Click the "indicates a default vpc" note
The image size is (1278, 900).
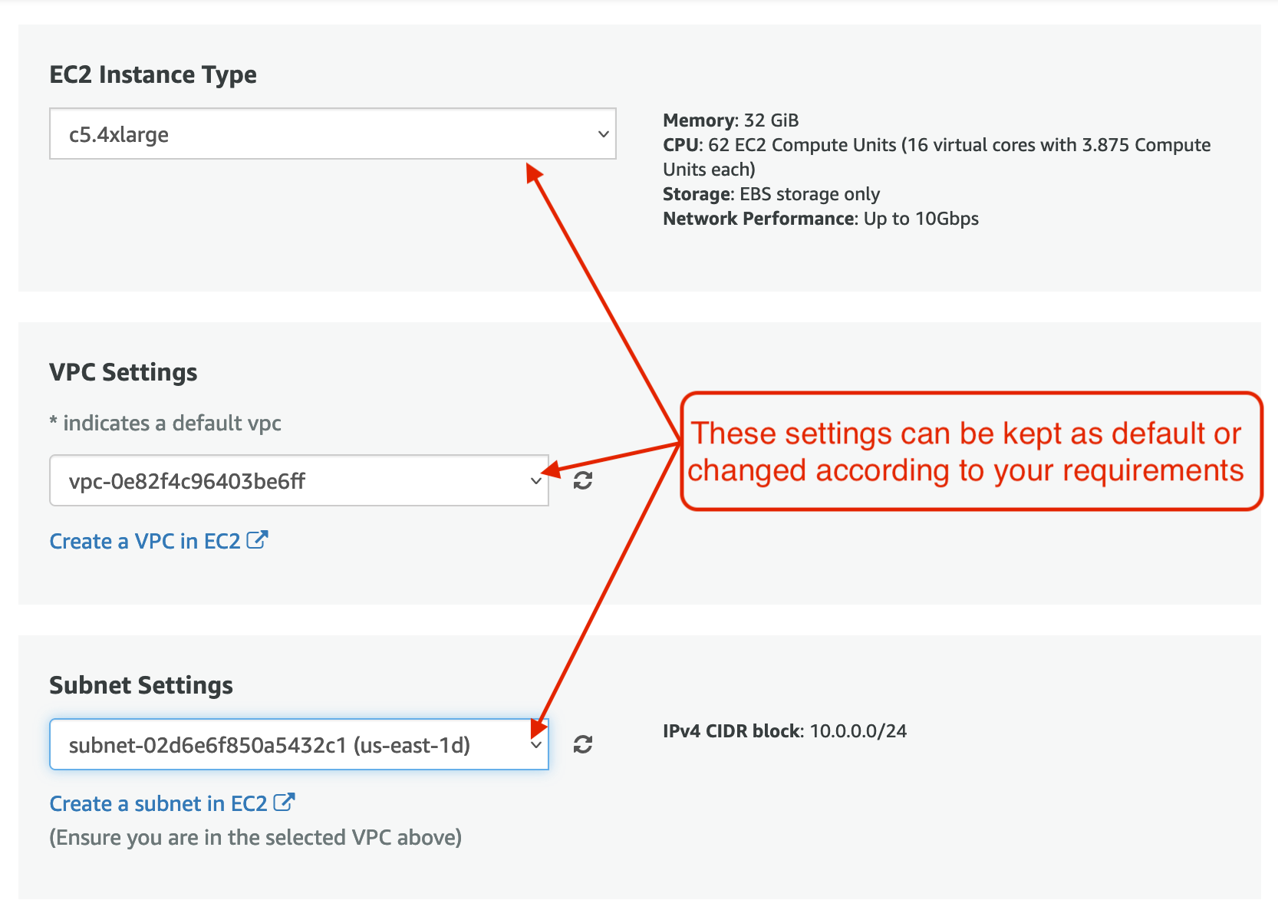click(x=166, y=424)
